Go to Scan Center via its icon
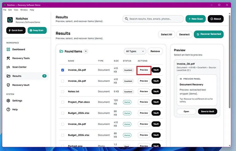Image resolution: width=236 pixels, height=151 pixels. click(x=8, y=67)
